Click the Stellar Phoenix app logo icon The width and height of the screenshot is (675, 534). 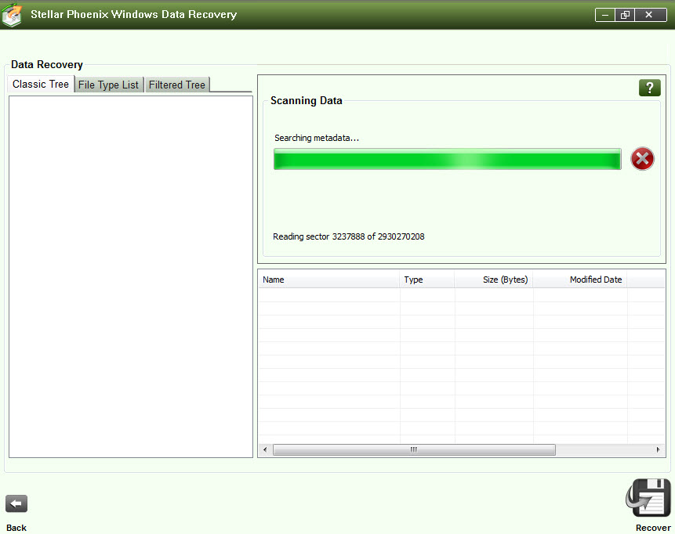12,15
